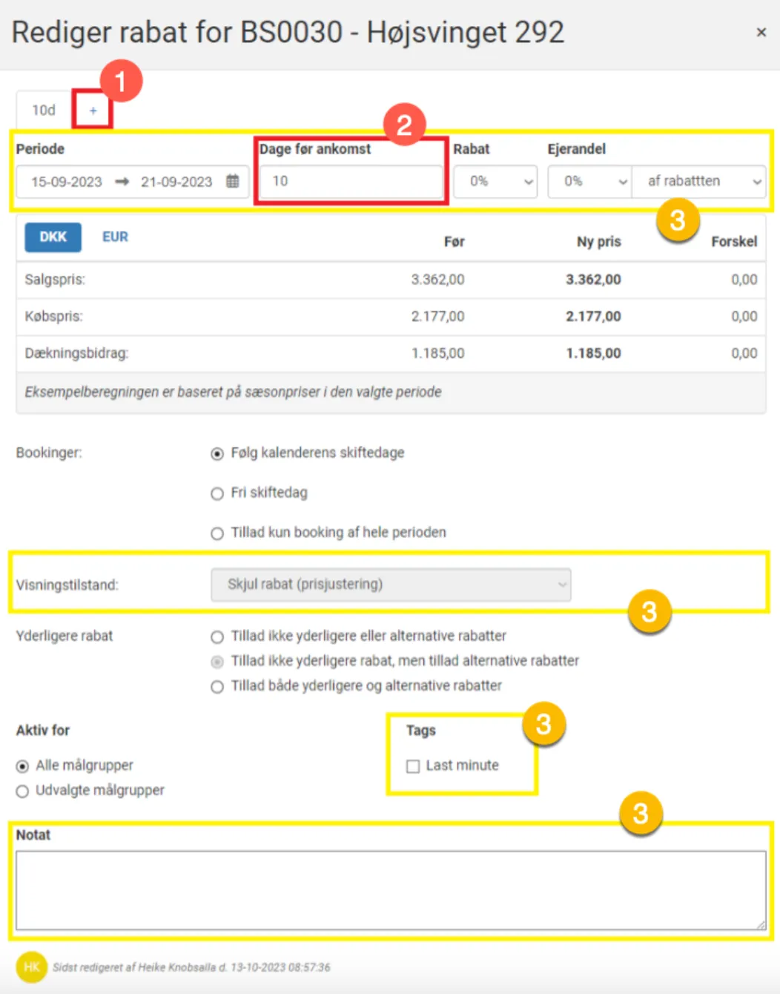Switch to the EUR currency tab
This screenshot has width=780, height=994.
click(x=115, y=237)
